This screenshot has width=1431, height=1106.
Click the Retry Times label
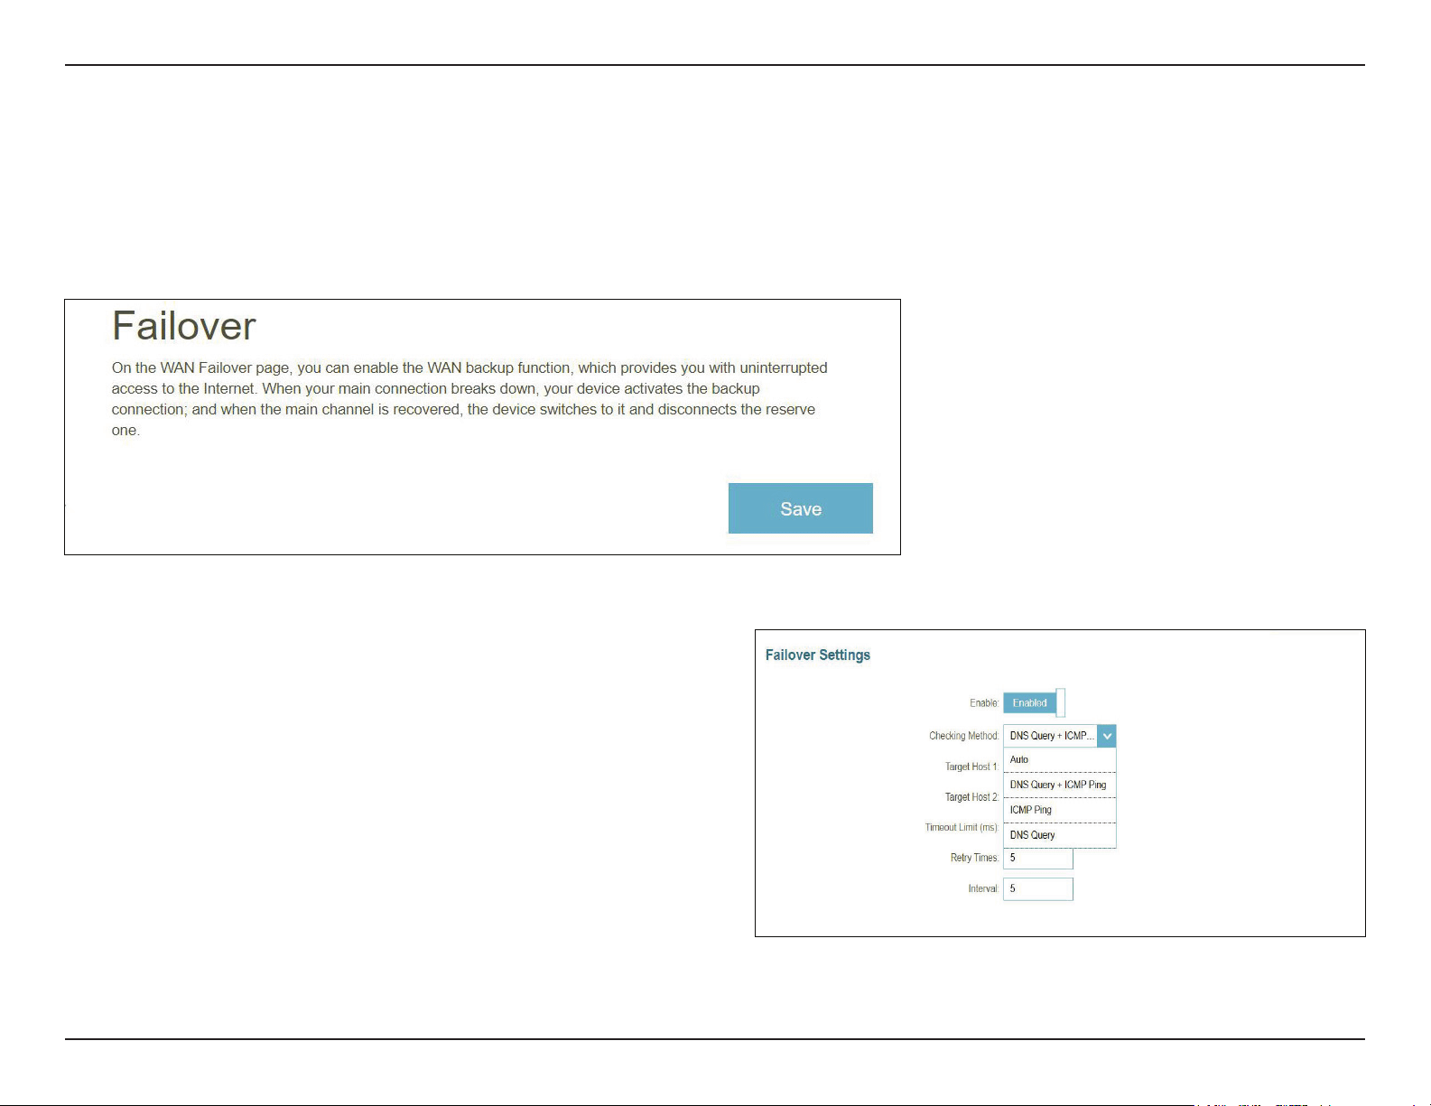[x=974, y=858]
